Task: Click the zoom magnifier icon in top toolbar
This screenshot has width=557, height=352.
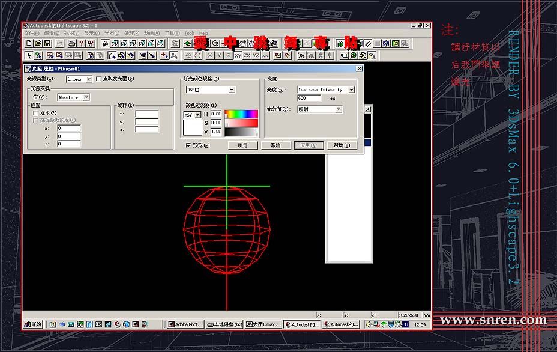Action: (x=215, y=43)
